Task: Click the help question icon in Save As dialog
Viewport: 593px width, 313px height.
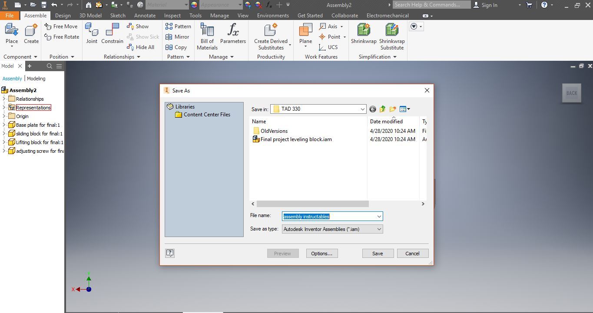Action: pyautogui.click(x=170, y=253)
